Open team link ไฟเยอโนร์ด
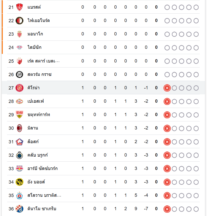The height and width of the screenshot is (216, 207). [38, 20]
